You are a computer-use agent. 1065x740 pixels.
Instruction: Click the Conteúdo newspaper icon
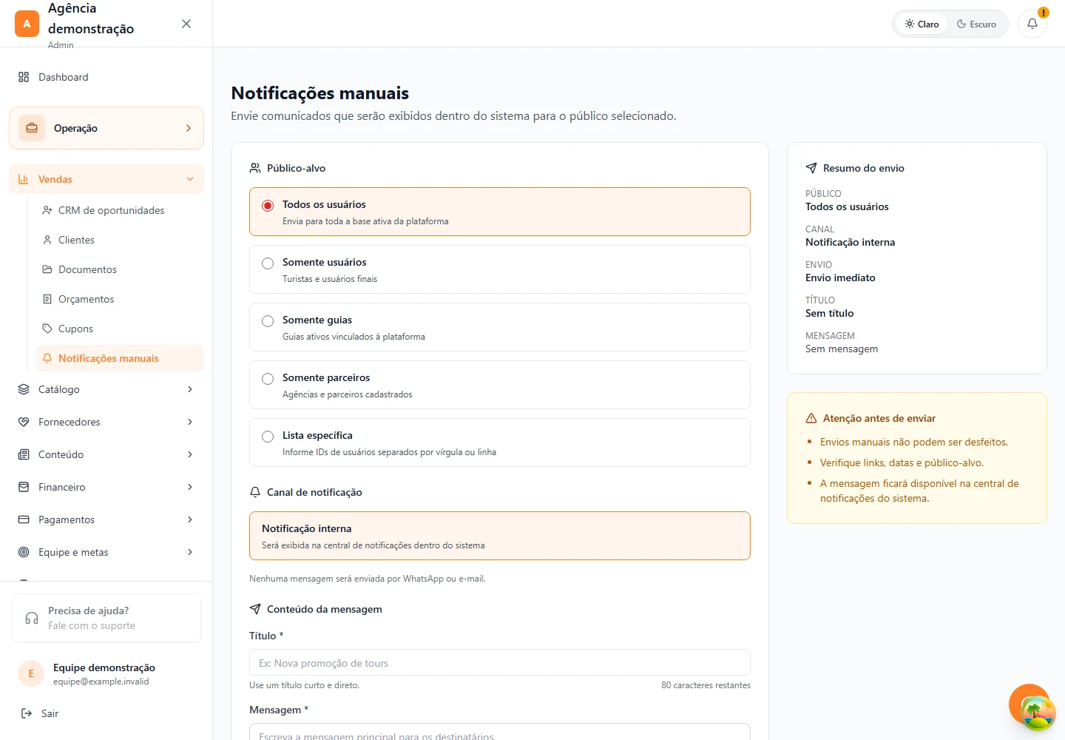pos(24,454)
